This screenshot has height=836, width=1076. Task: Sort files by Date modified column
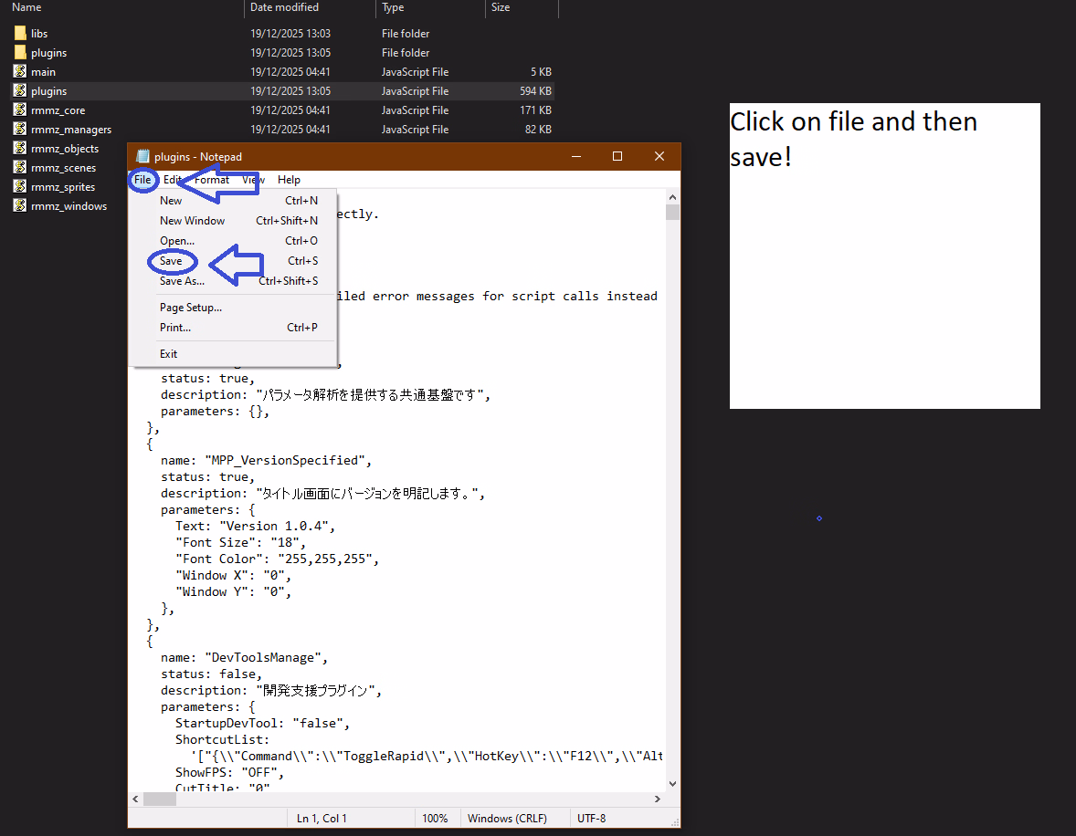pos(284,7)
